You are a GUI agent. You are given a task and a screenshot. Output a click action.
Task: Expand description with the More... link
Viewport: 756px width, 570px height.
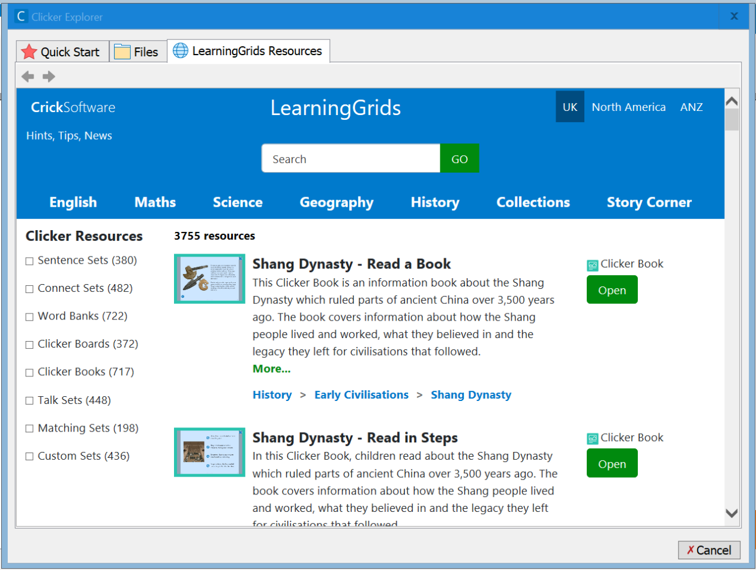pos(271,369)
